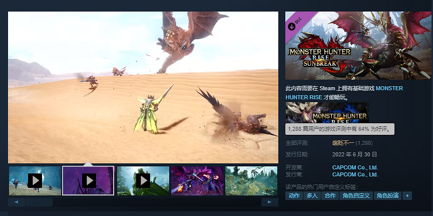Click the release date 2022 年 6 月 30 日
The width and height of the screenshot is (433, 216).
click(354, 154)
